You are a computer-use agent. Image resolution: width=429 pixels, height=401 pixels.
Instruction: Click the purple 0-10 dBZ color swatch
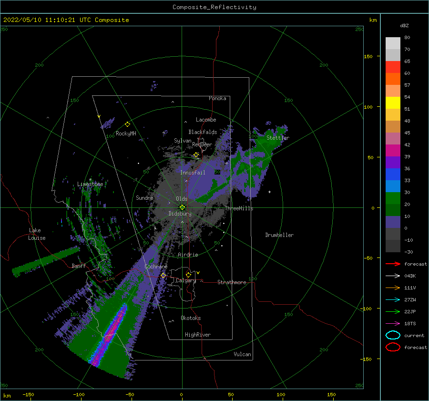click(393, 222)
